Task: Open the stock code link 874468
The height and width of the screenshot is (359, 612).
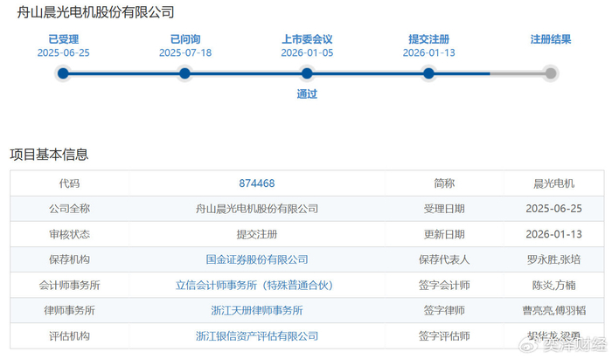Action: point(257,183)
